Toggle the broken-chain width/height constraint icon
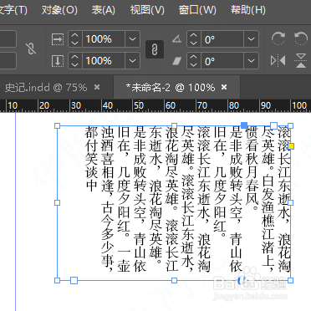The width and height of the screenshot is (311, 311). tap(31, 48)
